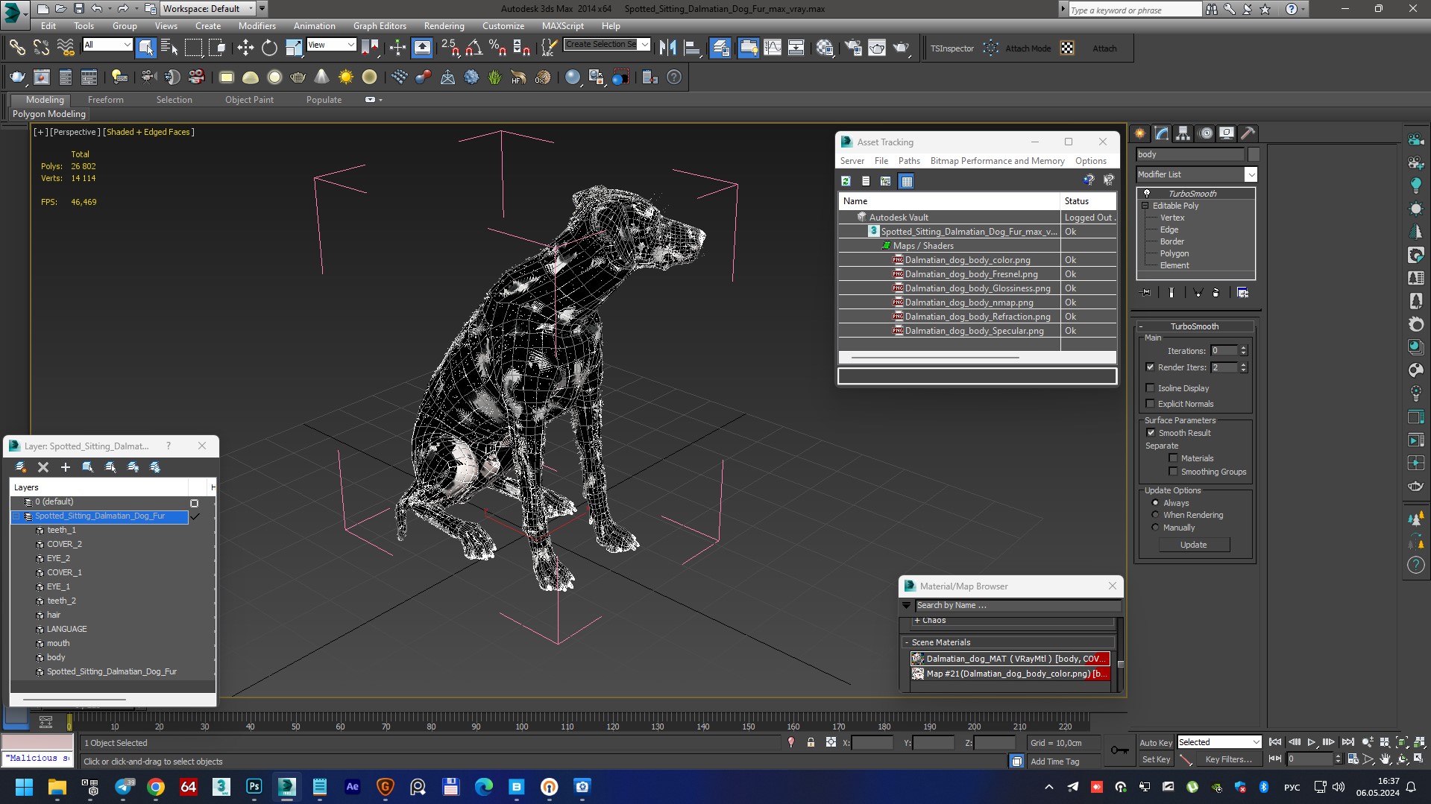Click Pin Stack icon under modifier stack
Viewport: 1431px width, 804px height.
coord(1146,293)
